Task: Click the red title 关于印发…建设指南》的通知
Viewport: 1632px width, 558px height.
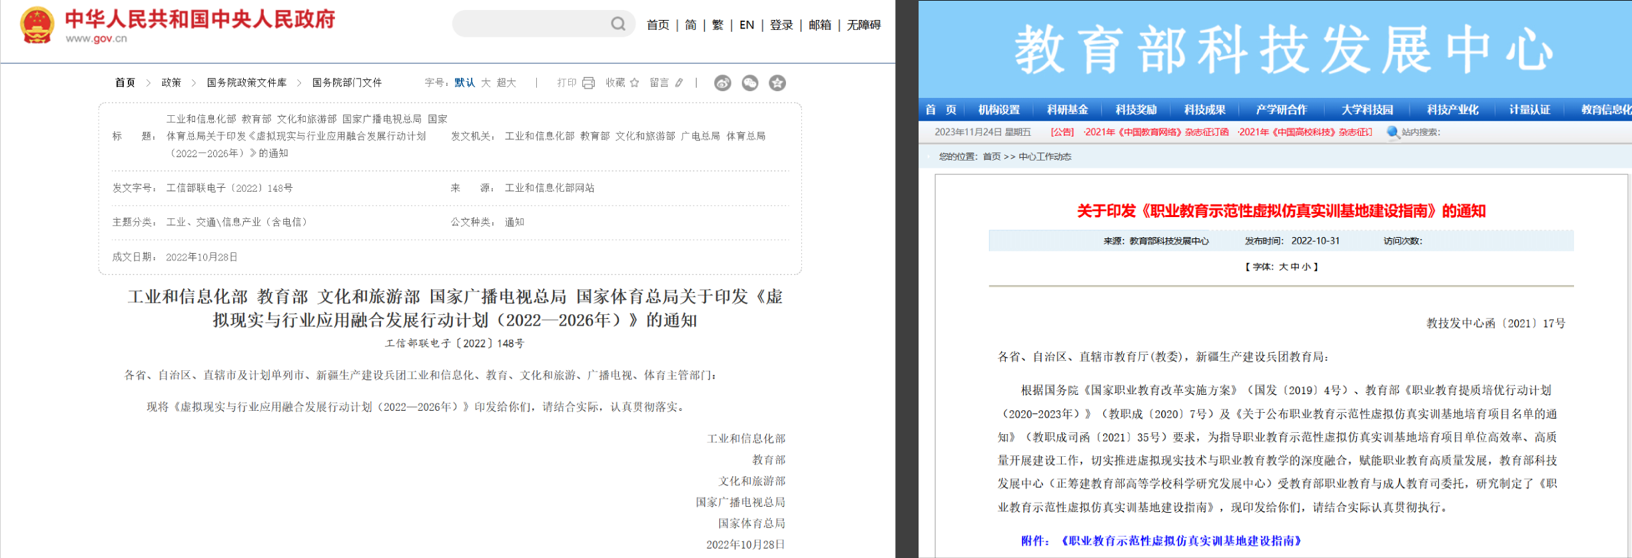Action: point(1281,211)
